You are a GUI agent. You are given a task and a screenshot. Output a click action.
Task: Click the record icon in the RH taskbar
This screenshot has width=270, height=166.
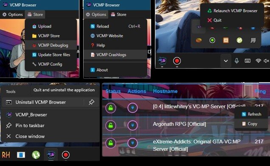[x=66, y=155]
